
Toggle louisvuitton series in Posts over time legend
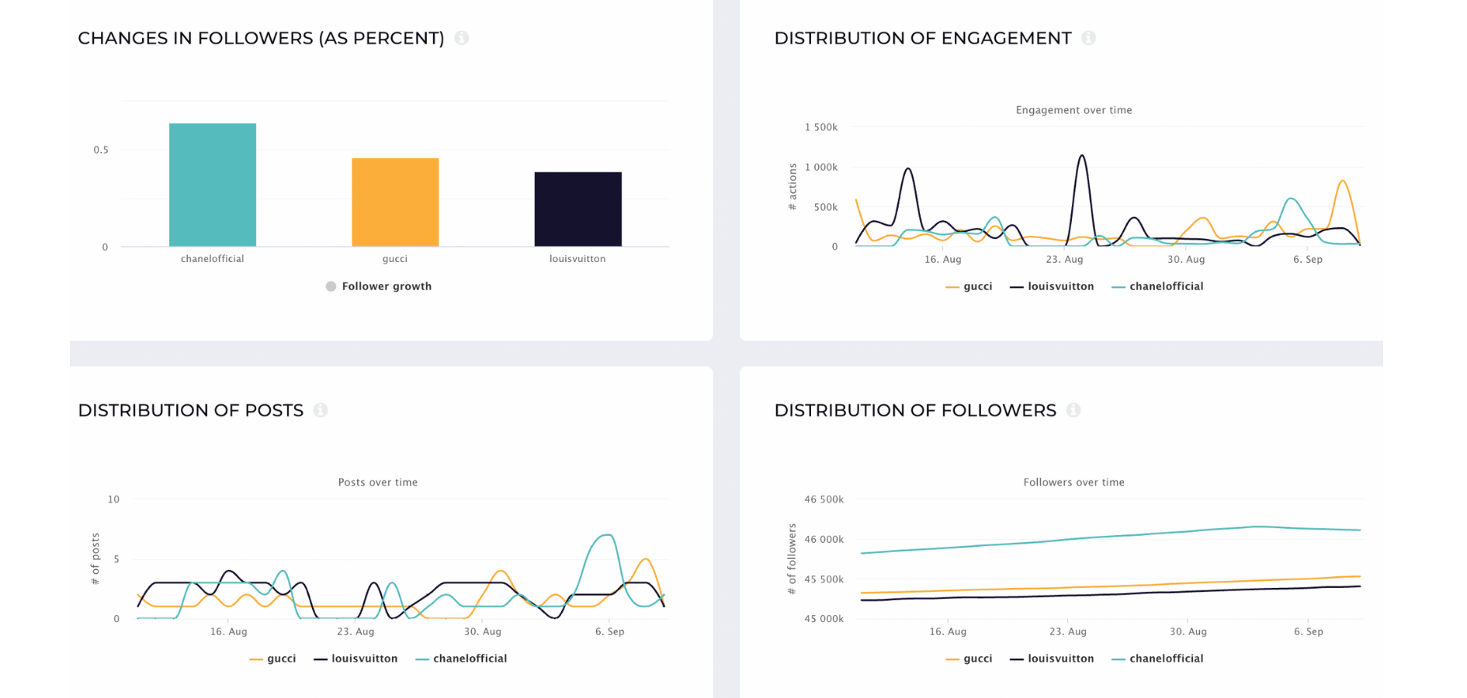(x=355, y=658)
